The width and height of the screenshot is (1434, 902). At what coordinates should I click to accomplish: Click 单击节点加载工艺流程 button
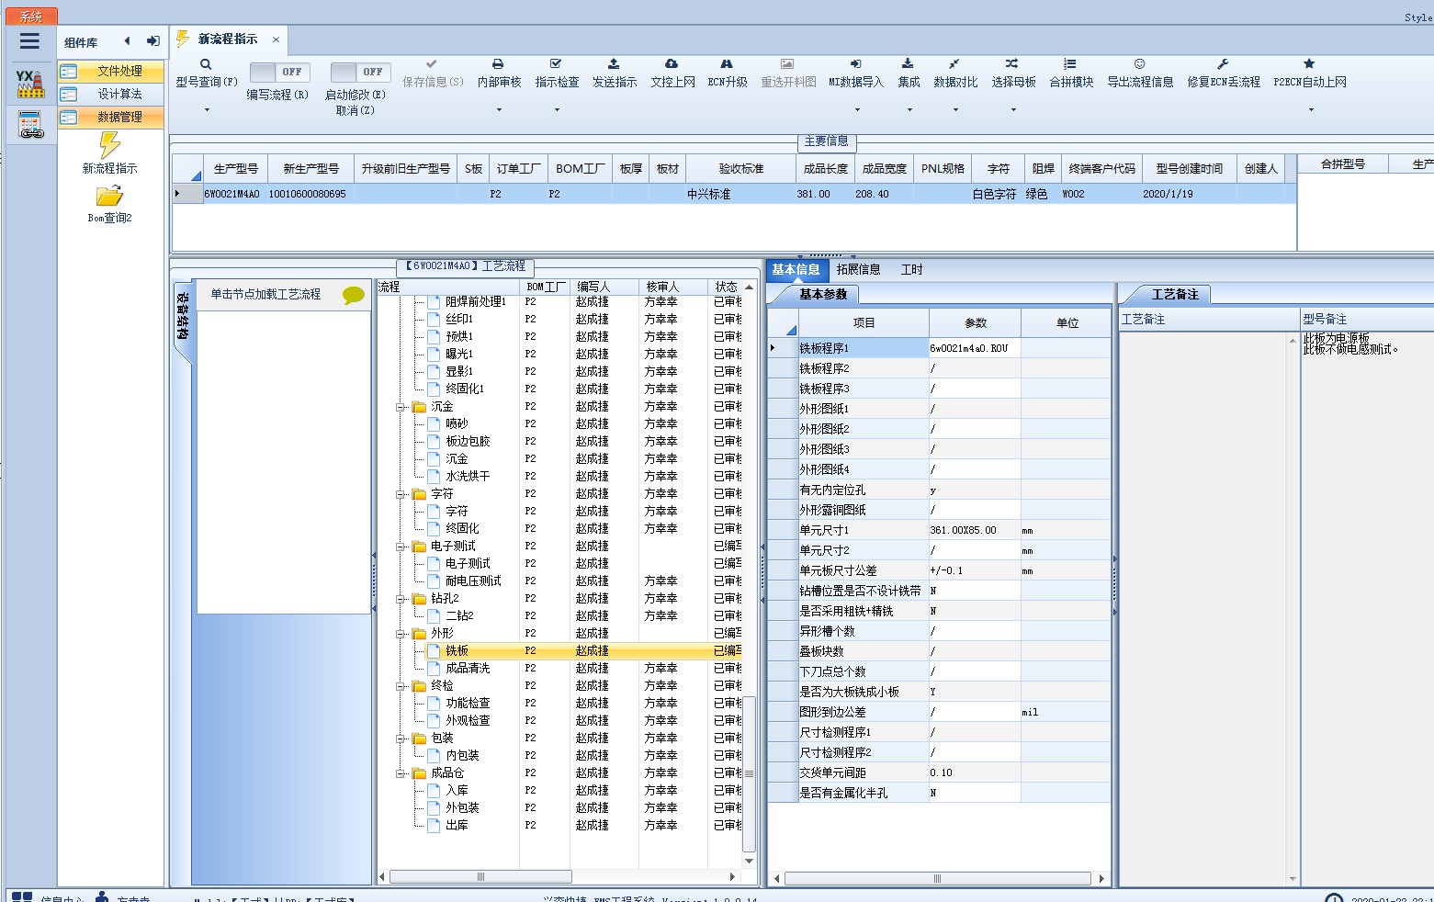coord(265,294)
